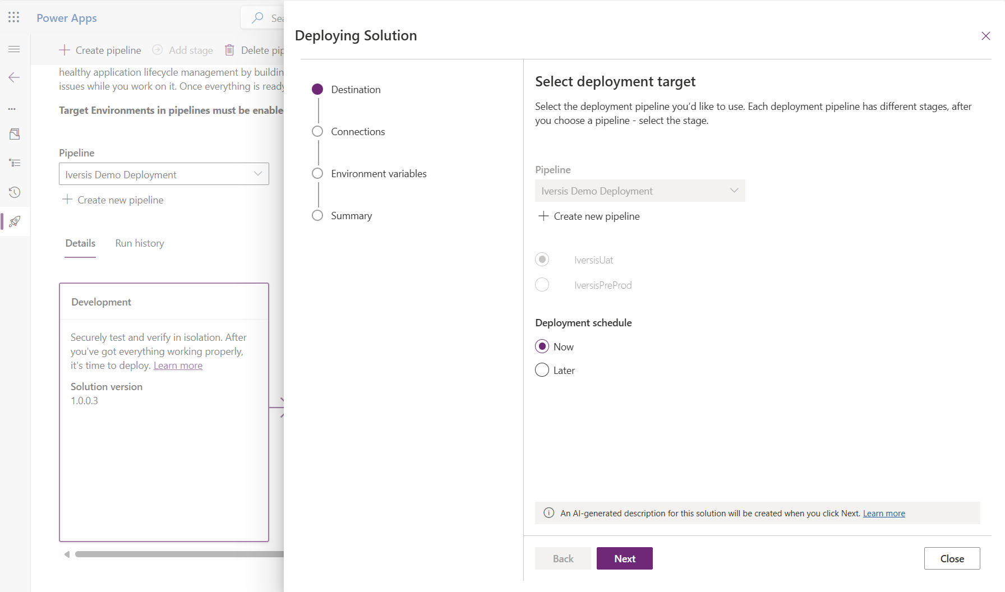The width and height of the screenshot is (1005, 592).
Task: Open the history clock icon in sidebar
Action: click(x=15, y=192)
